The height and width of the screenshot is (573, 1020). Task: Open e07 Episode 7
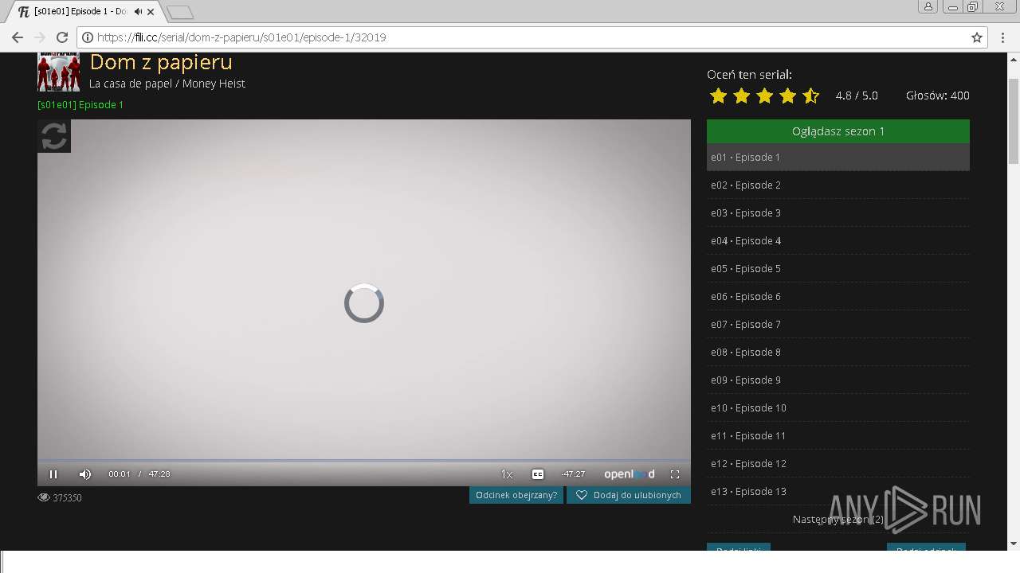tap(838, 325)
